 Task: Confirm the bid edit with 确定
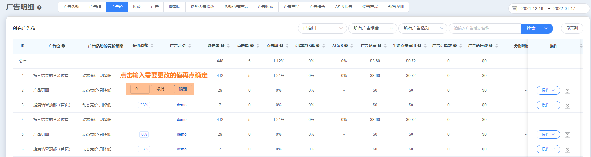pyautogui.click(x=183, y=89)
